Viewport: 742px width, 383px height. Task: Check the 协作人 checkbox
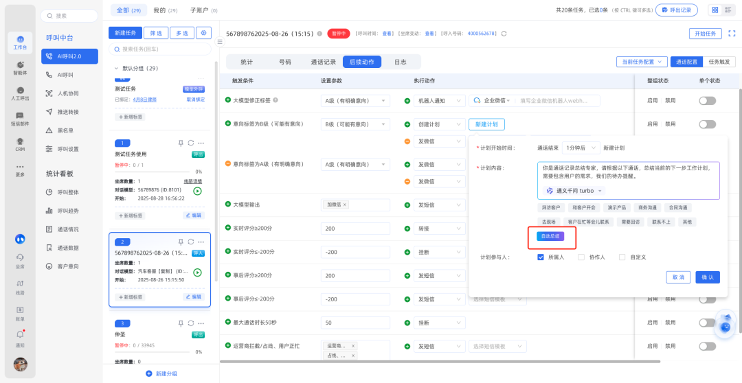click(581, 257)
